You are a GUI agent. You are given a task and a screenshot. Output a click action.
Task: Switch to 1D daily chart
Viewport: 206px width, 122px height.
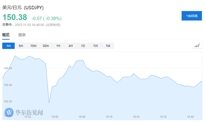[x=83, y=46]
